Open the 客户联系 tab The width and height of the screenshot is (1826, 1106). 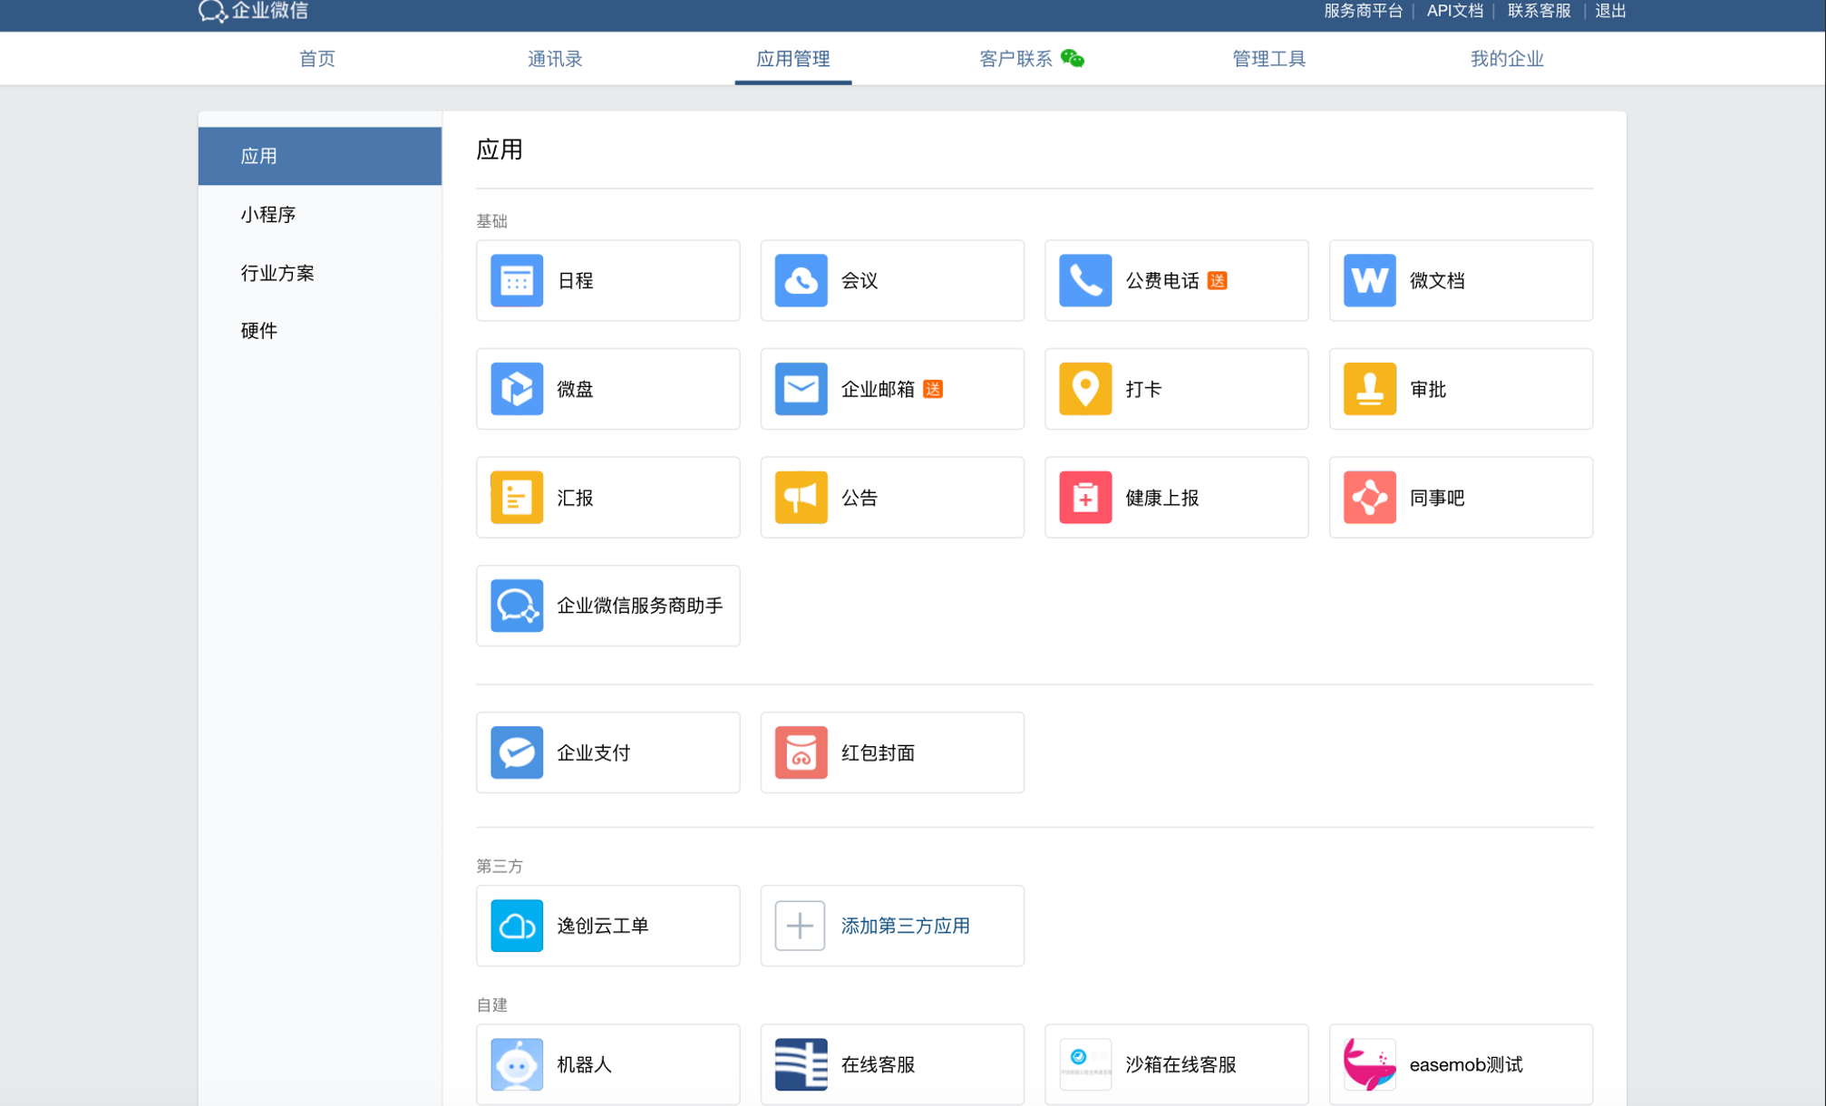(1015, 59)
